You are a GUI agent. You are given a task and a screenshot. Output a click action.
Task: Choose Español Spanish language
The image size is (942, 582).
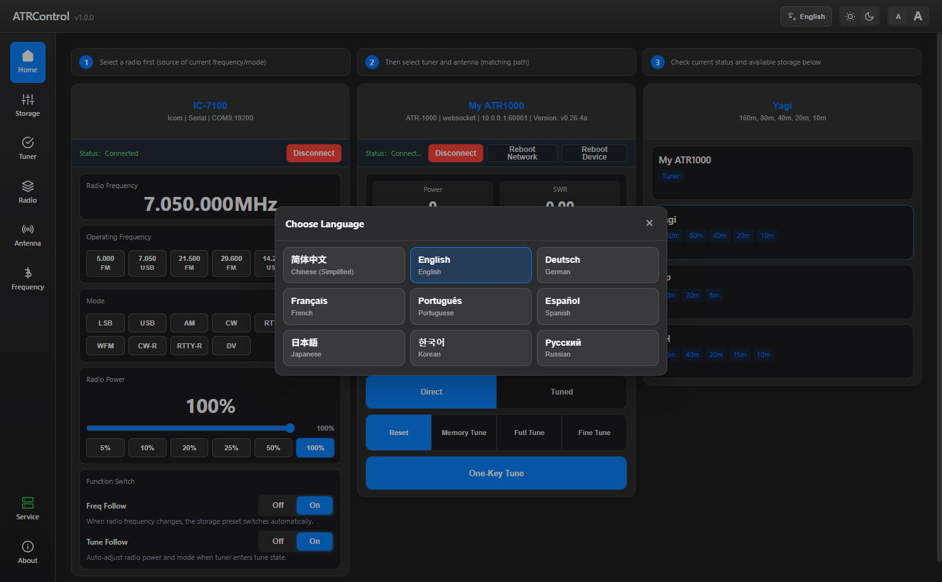pyautogui.click(x=598, y=307)
